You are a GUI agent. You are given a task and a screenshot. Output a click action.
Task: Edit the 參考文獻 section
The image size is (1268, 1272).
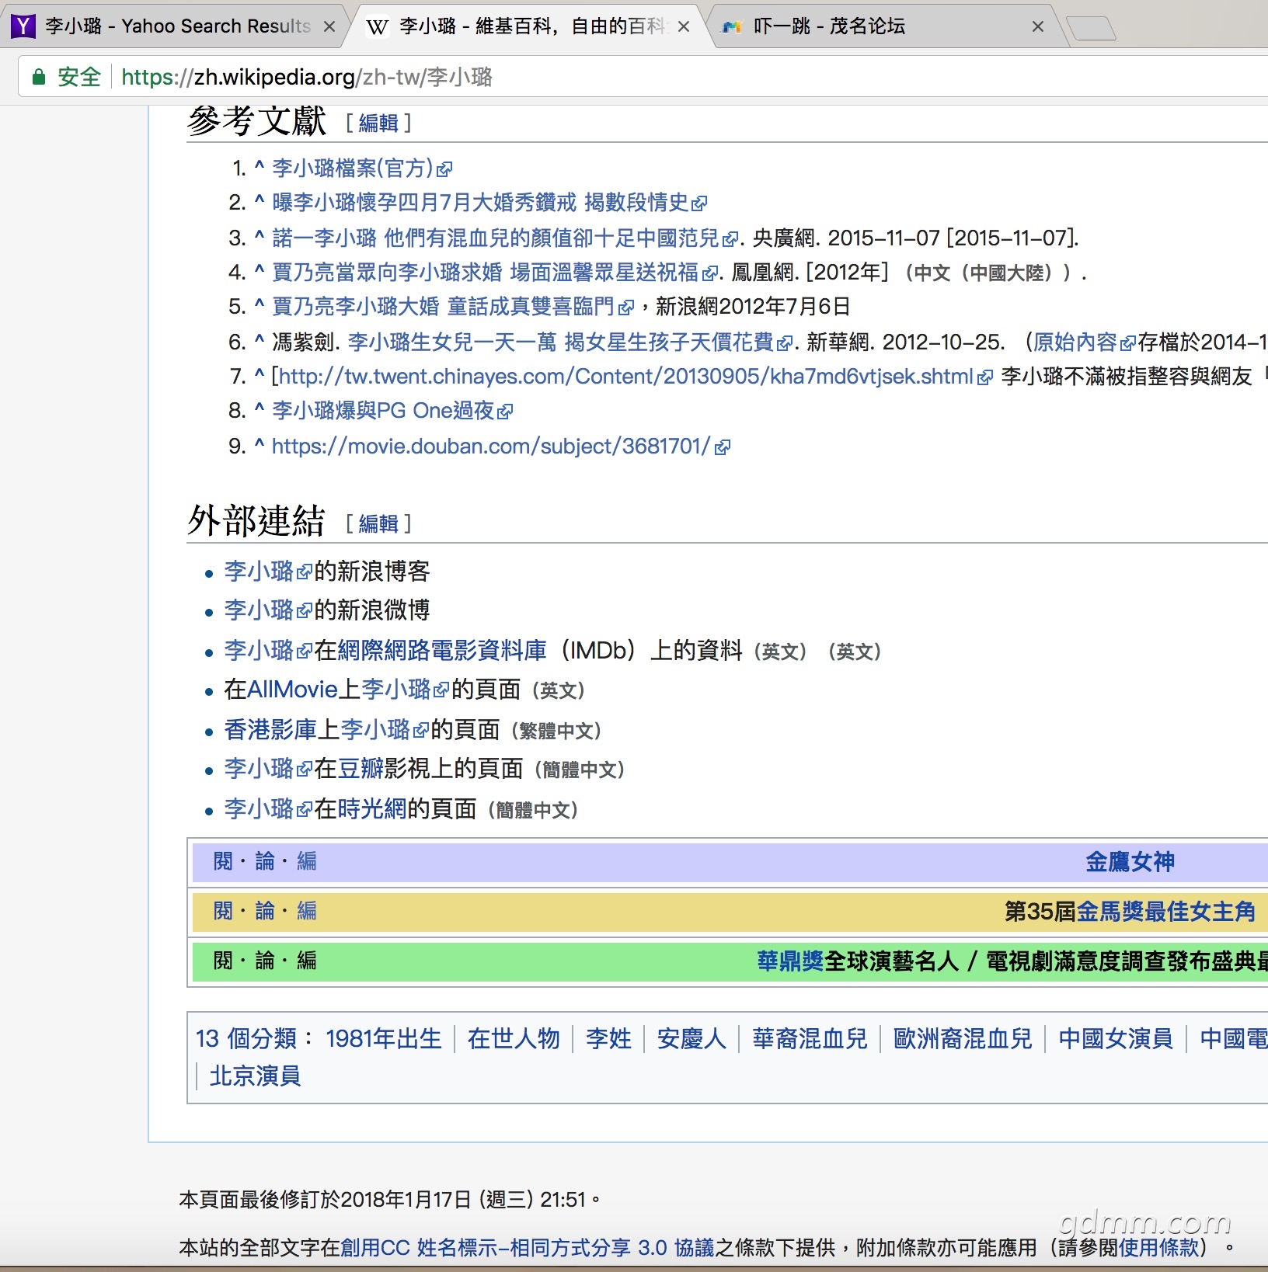[378, 123]
